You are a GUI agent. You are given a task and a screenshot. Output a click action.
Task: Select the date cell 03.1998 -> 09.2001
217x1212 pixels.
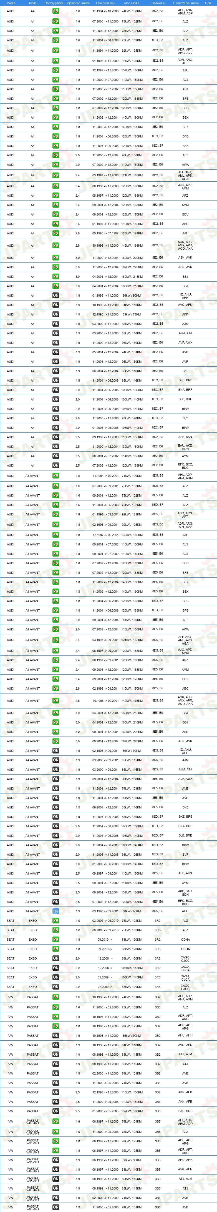click(105, 911)
